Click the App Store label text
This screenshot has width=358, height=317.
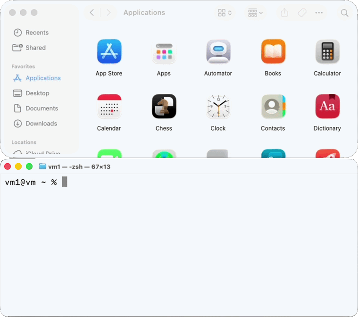109,73
